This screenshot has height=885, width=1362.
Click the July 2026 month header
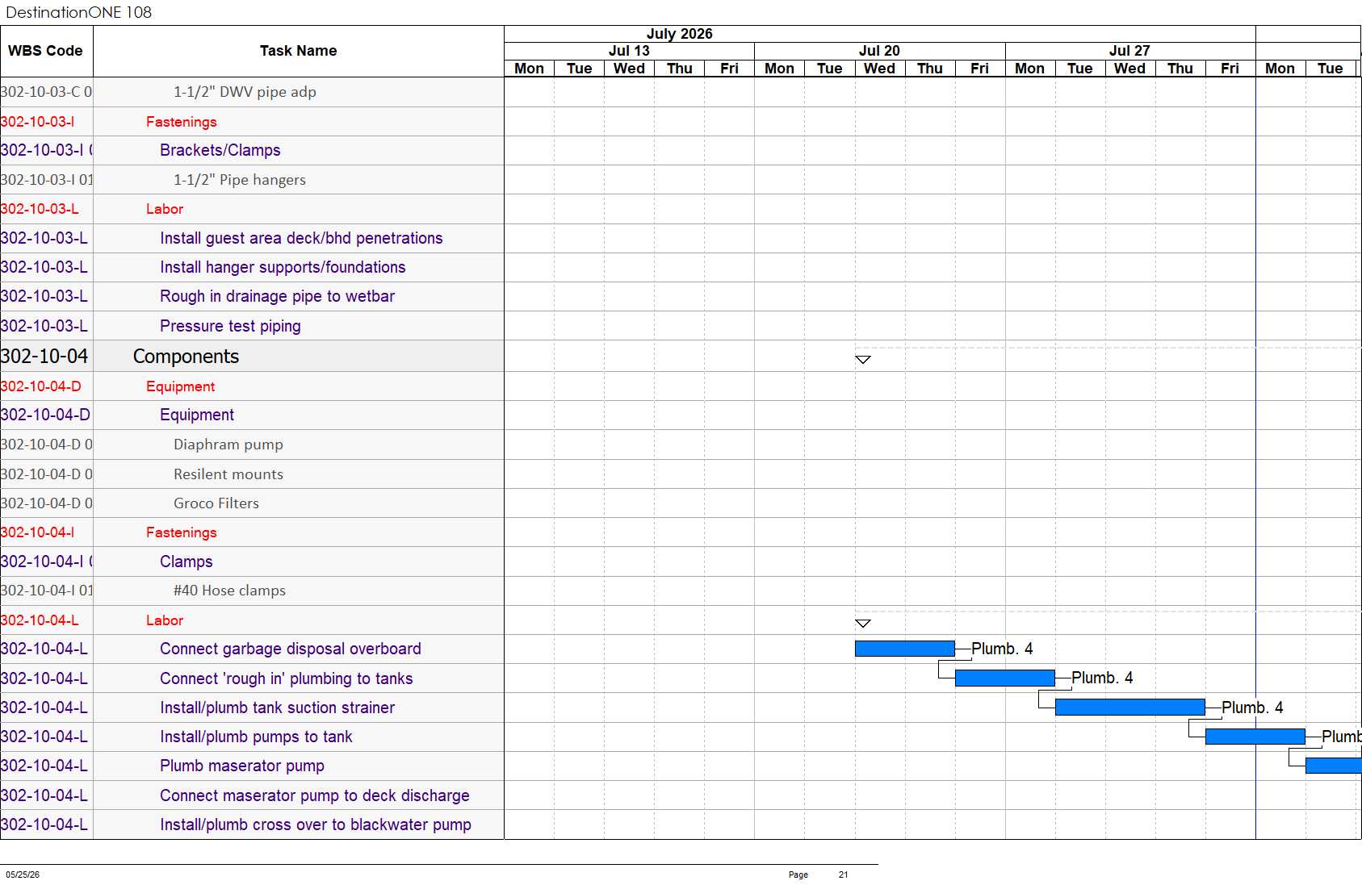[x=680, y=34]
